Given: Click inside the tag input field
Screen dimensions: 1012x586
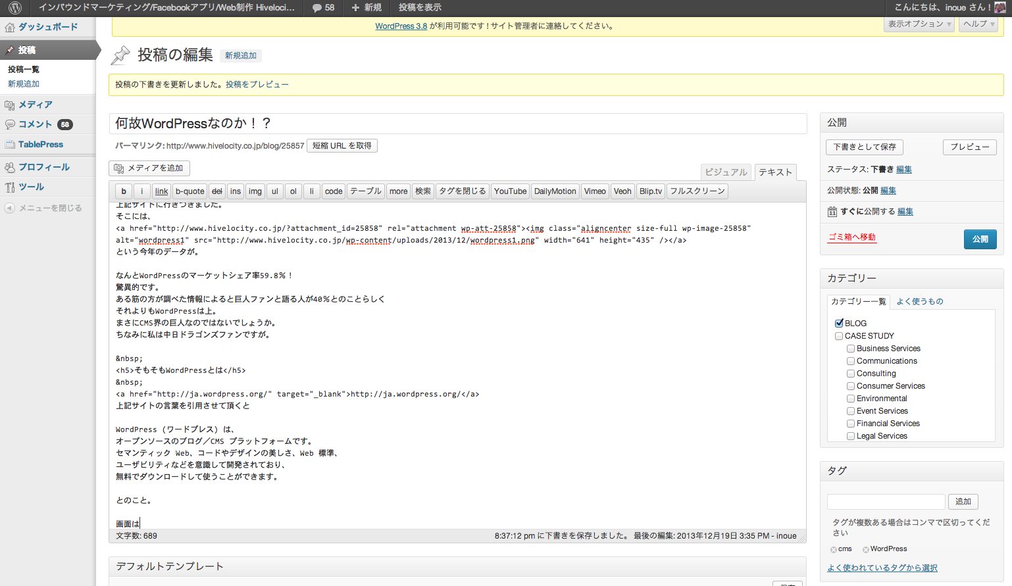Looking at the screenshot, I should (886, 501).
